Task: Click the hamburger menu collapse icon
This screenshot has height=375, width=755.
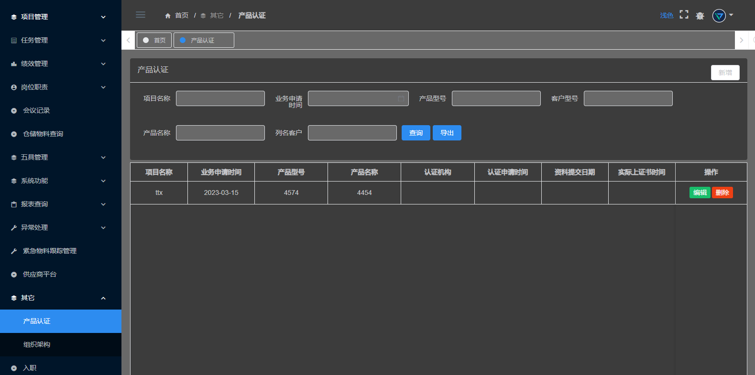Action: 141,15
